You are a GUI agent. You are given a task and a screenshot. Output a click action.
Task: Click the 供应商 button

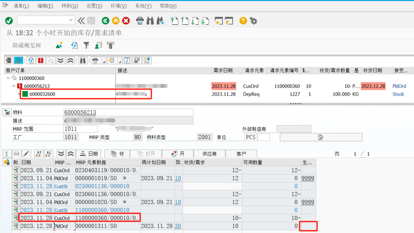209,154
